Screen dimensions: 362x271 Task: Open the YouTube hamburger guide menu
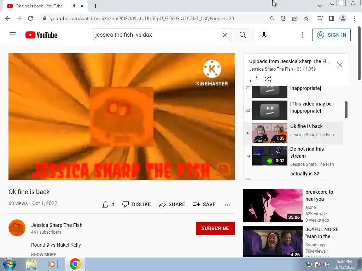click(x=13, y=35)
